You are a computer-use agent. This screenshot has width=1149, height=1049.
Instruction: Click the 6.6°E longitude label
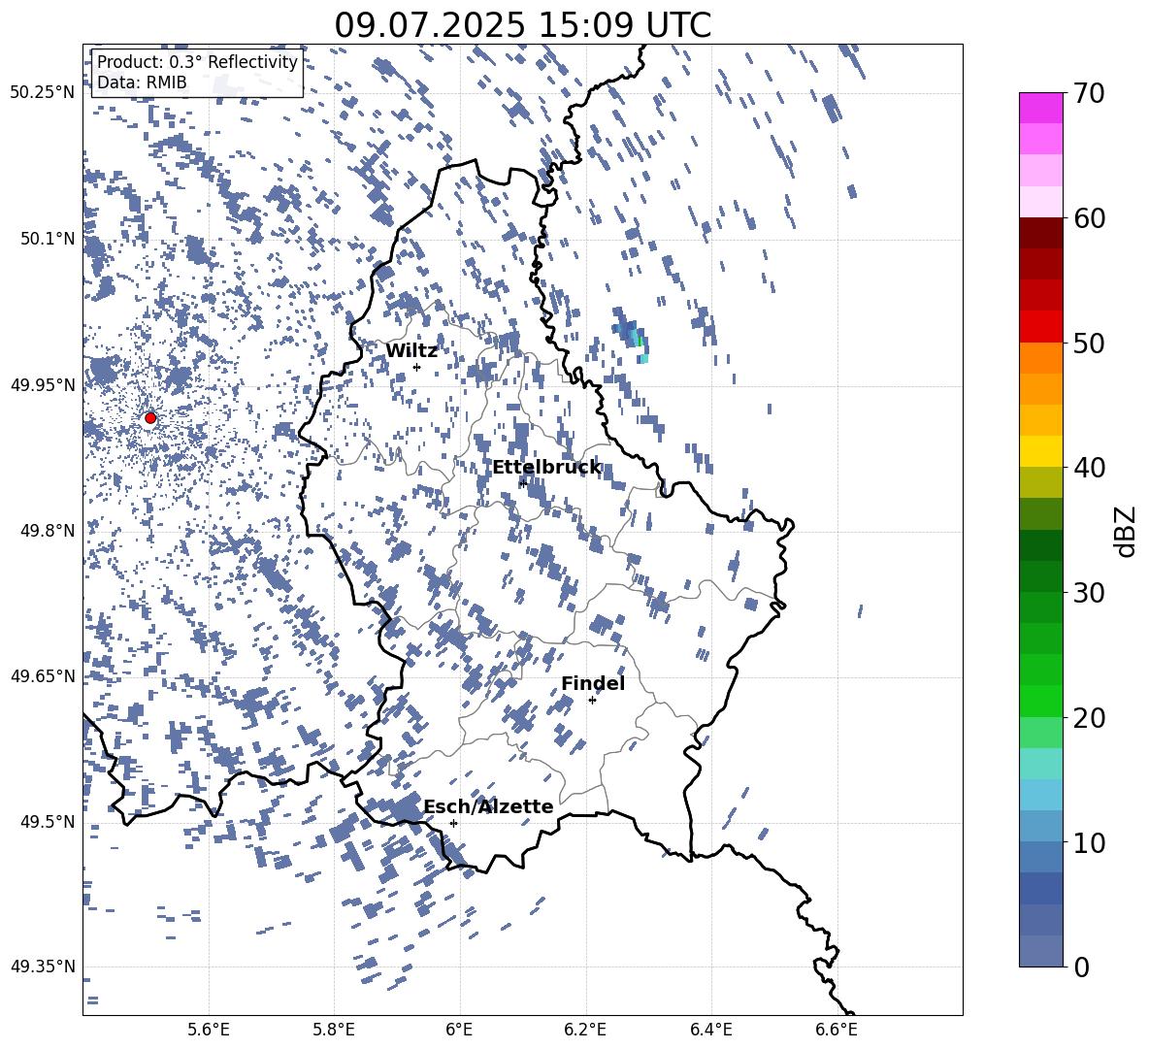click(x=837, y=1030)
